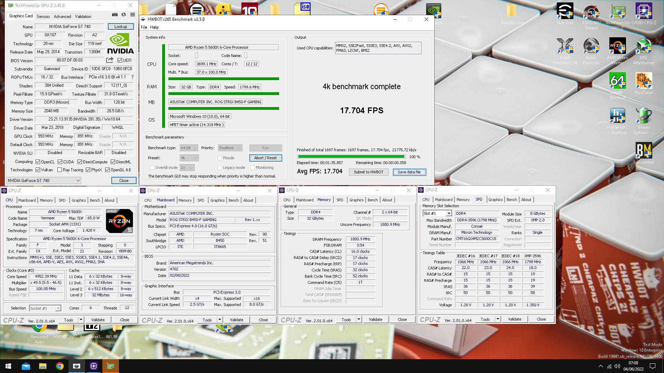Click the green RAM indicator bar

coord(224,94)
